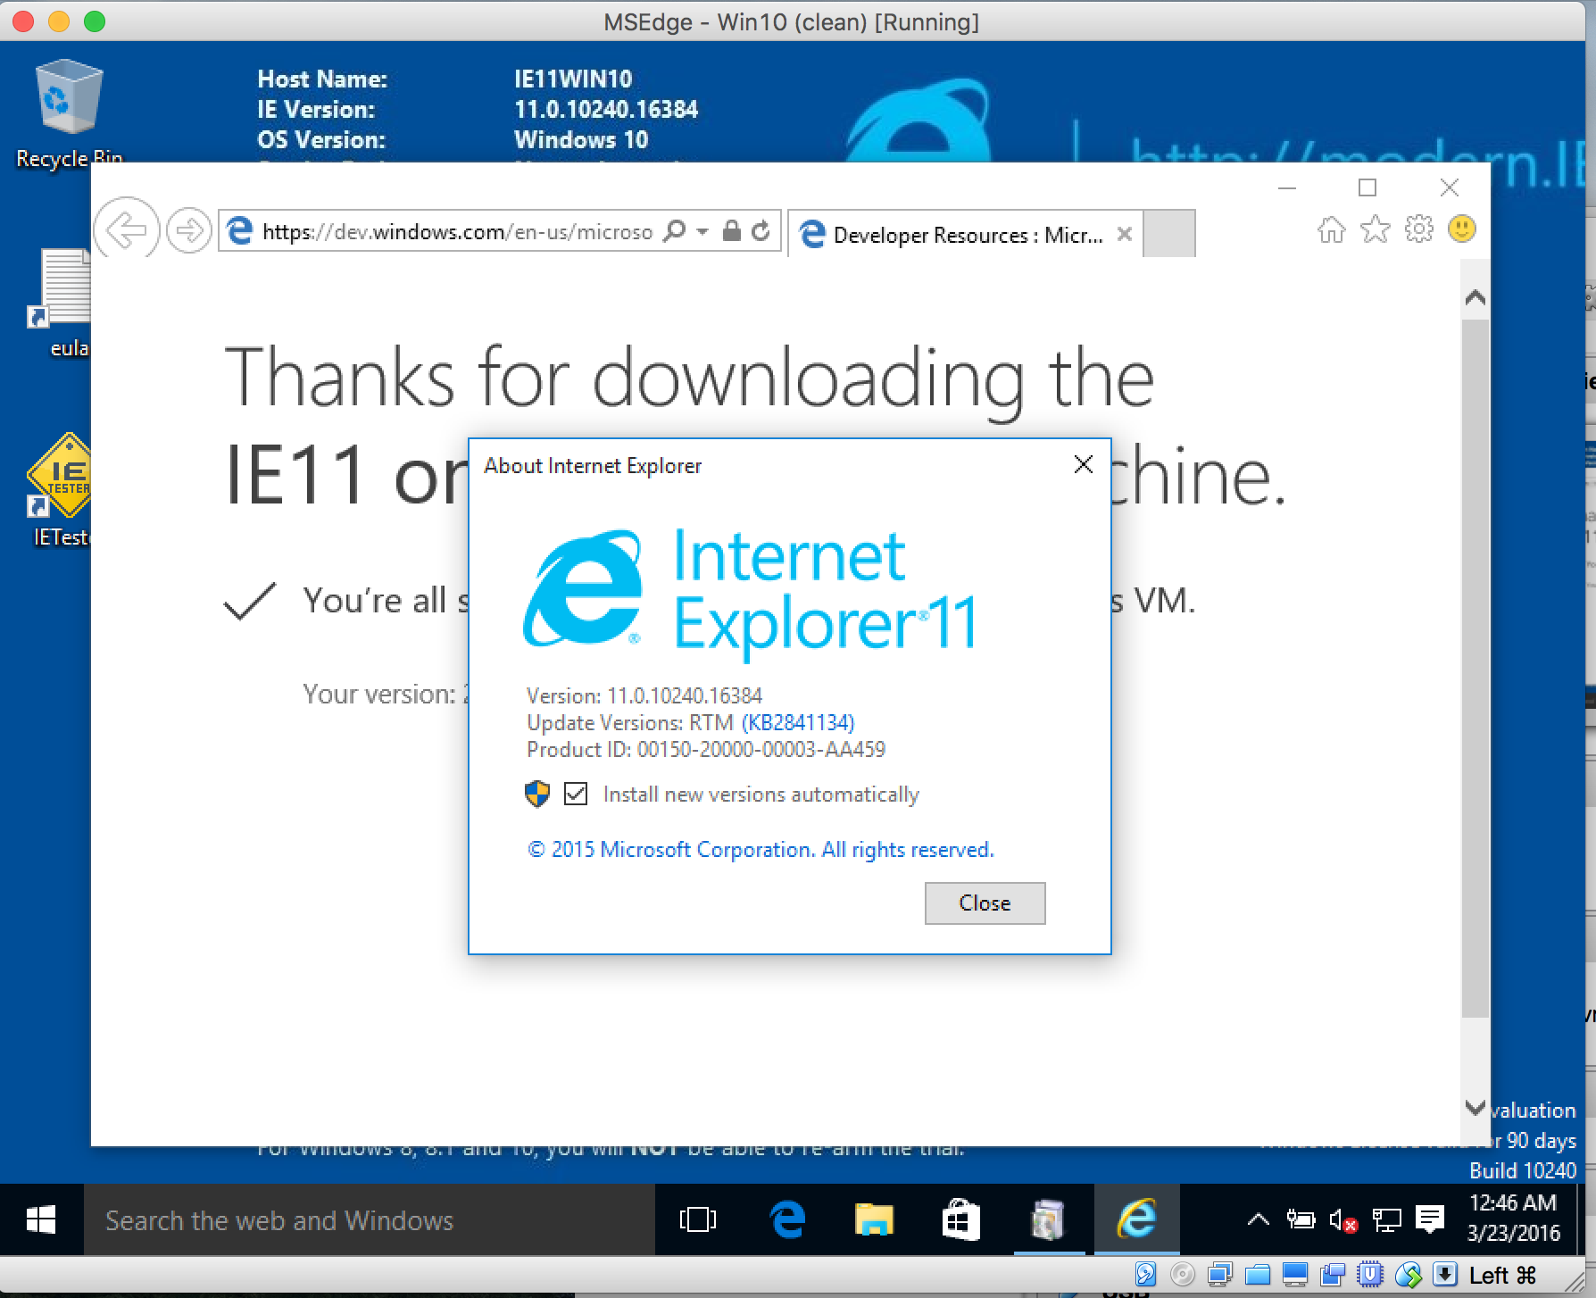Close the Developer Resources tab
The image size is (1596, 1298).
(x=1125, y=234)
